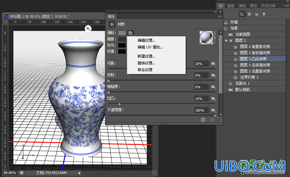Screen dimensions: 290x177
Task: Click the infinite light widget above canvas
Action: coord(88,29)
